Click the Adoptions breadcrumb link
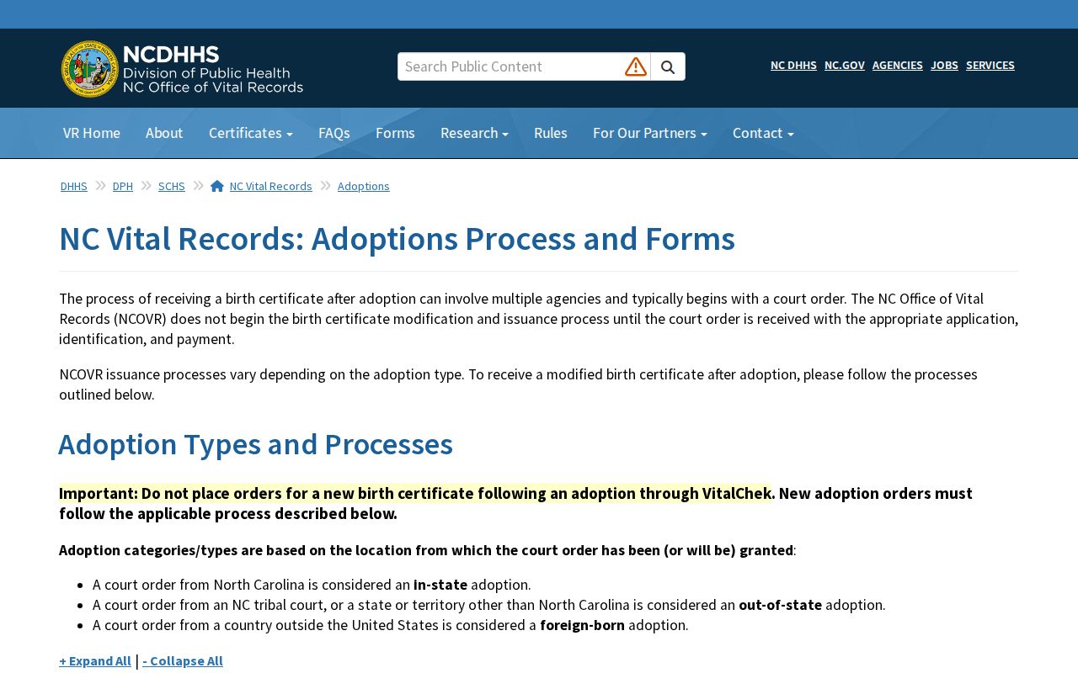This screenshot has width=1078, height=673. point(364,186)
